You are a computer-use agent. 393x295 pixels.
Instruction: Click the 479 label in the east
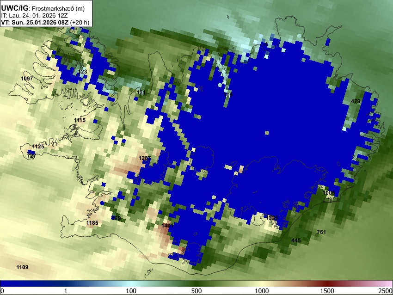pyautogui.click(x=356, y=101)
